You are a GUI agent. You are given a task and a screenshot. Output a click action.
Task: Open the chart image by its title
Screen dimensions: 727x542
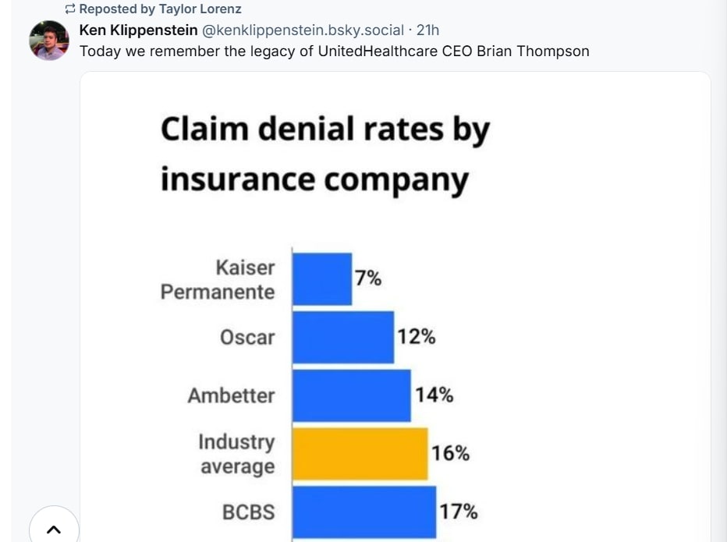[x=325, y=154]
